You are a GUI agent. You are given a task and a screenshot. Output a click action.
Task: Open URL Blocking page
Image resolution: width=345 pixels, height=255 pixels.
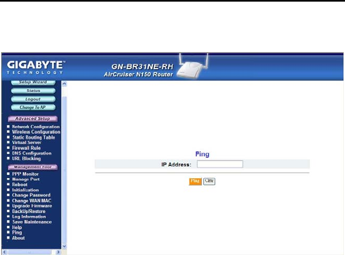click(26, 158)
